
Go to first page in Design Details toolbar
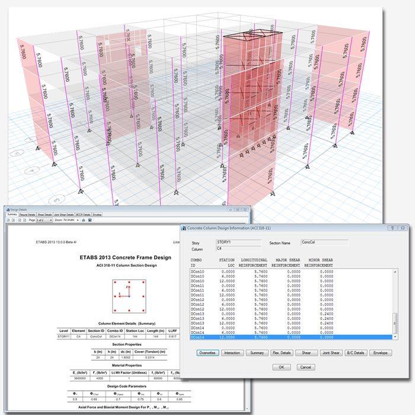8,220
